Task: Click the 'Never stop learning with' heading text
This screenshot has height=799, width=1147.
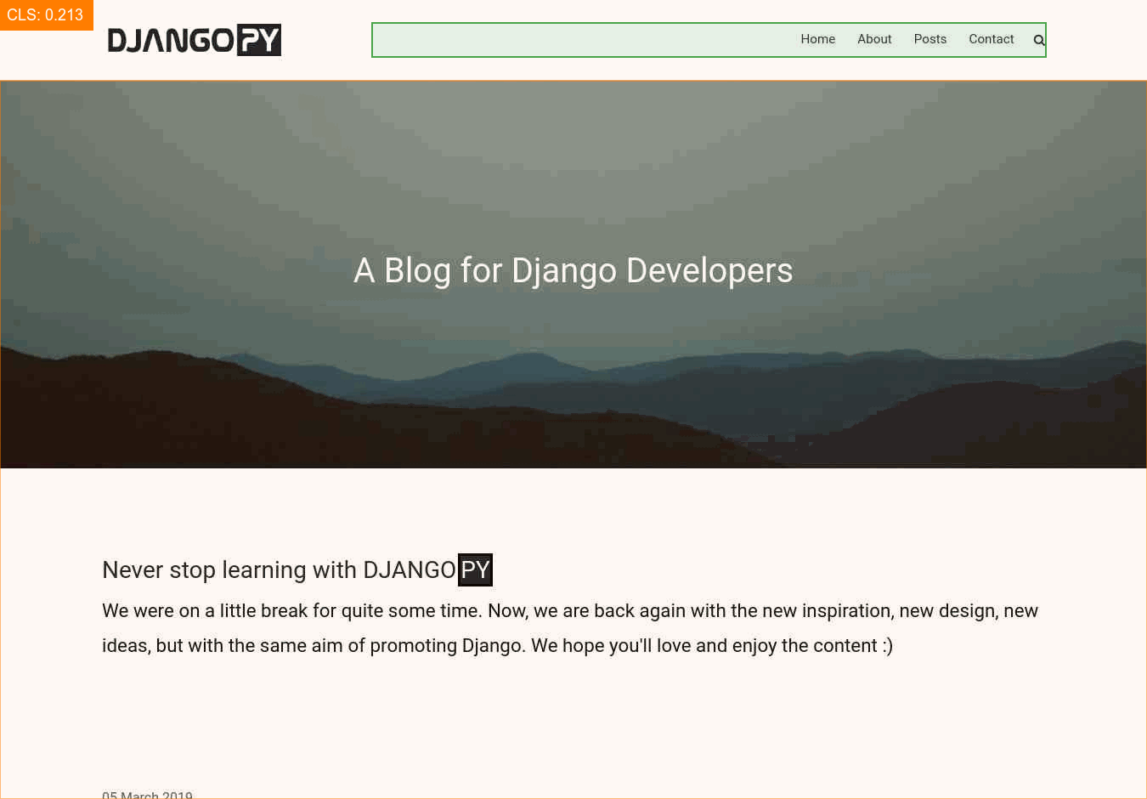Action: tap(229, 569)
